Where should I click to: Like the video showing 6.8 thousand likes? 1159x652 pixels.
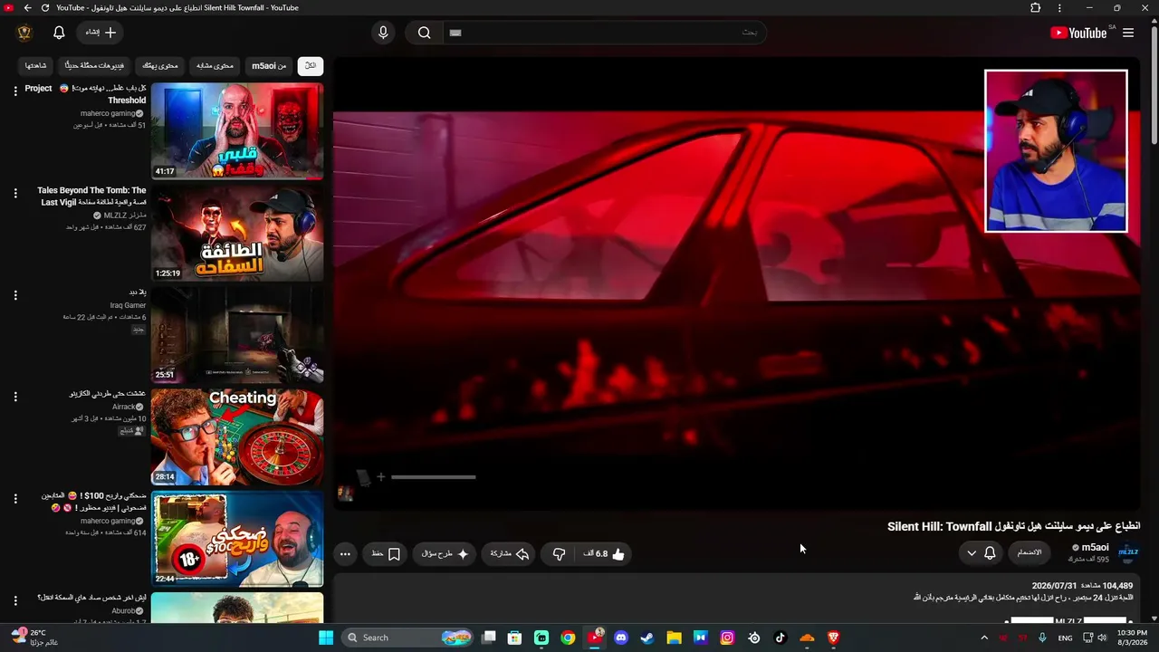605,553
